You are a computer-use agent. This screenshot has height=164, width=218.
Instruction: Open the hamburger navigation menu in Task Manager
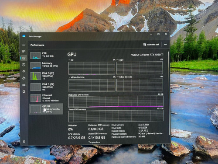pyautogui.click(x=24, y=45)
